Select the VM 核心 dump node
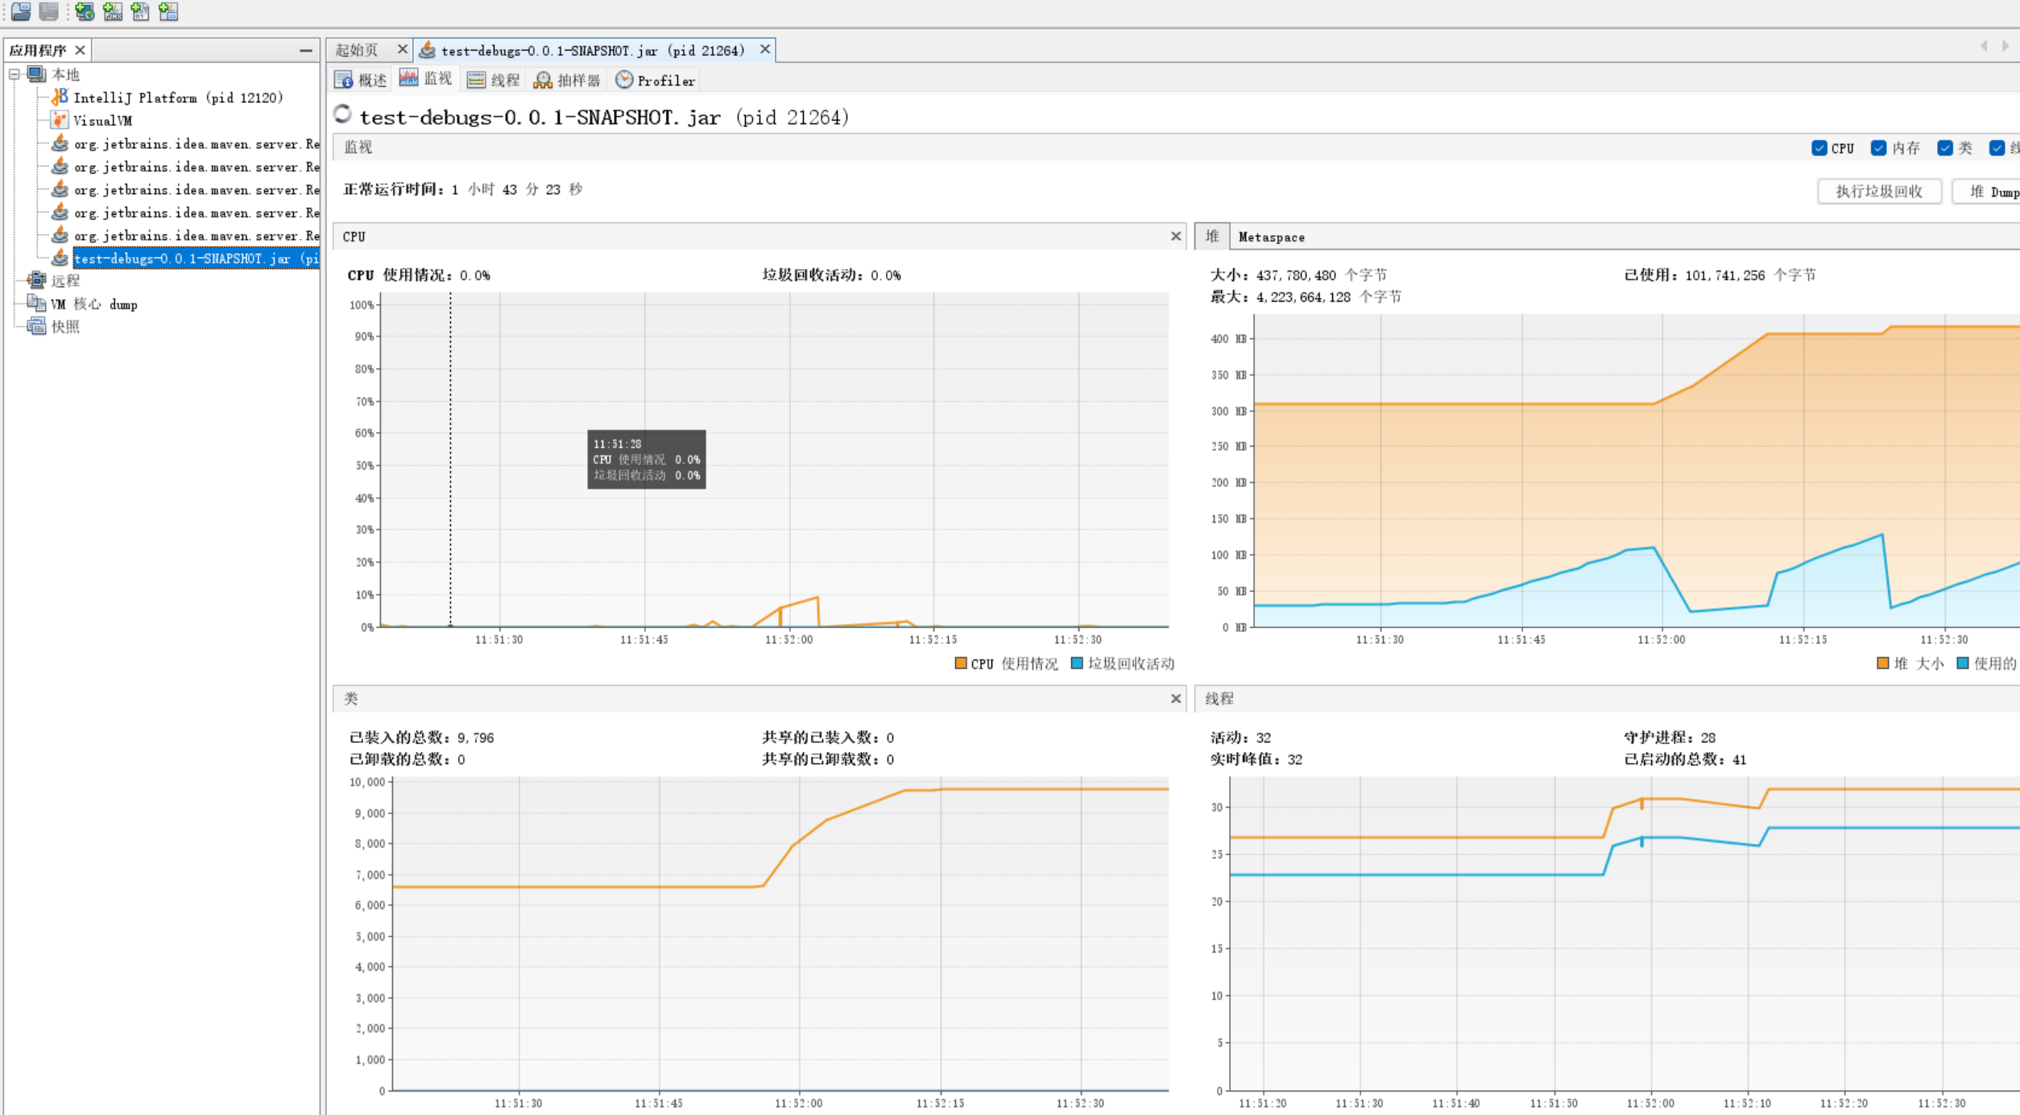This screenshot has height=1115, width=2020. 94,304
